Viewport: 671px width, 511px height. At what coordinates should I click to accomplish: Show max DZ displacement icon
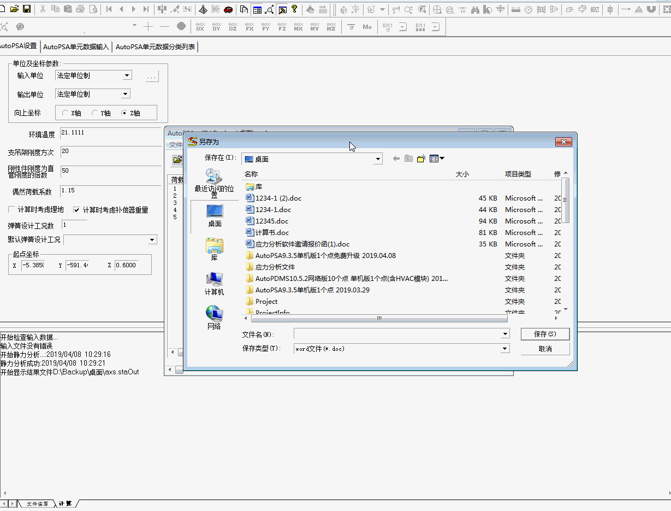pyautogui.click(x=233, y=26)
